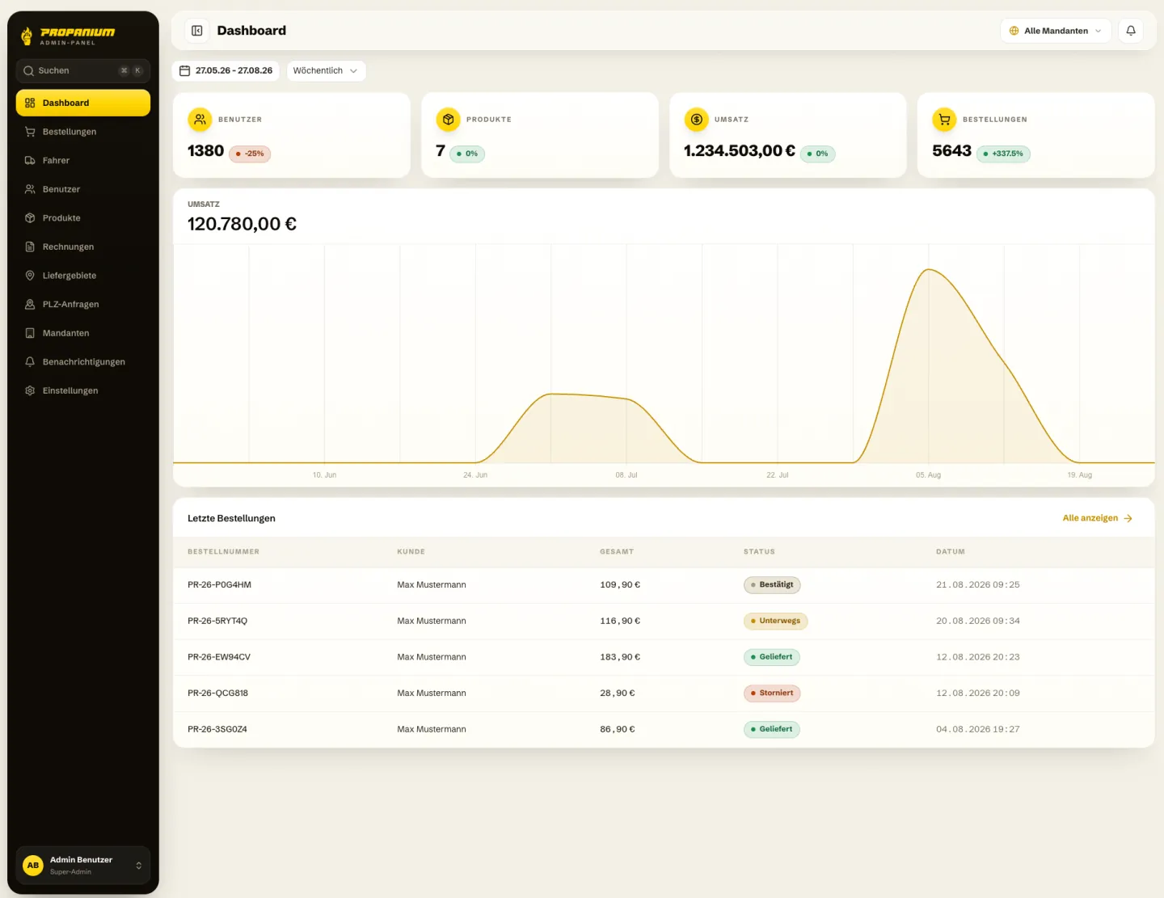Select Rechnungen in the sidebar
The image size is (1164, 898).
pyautogui.click(x=83, y=247)
